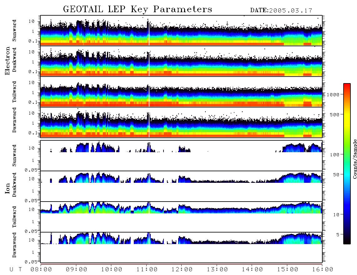Click the Counts/Sample colorbar label
The width and height of the screenshot is (357, 275).
point(354,159)
